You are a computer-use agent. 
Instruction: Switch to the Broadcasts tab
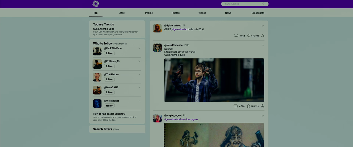[x=258, y=13]
